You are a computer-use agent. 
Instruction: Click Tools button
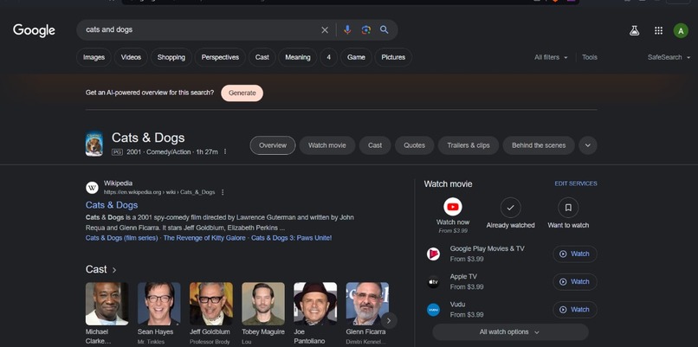(590, 57)
